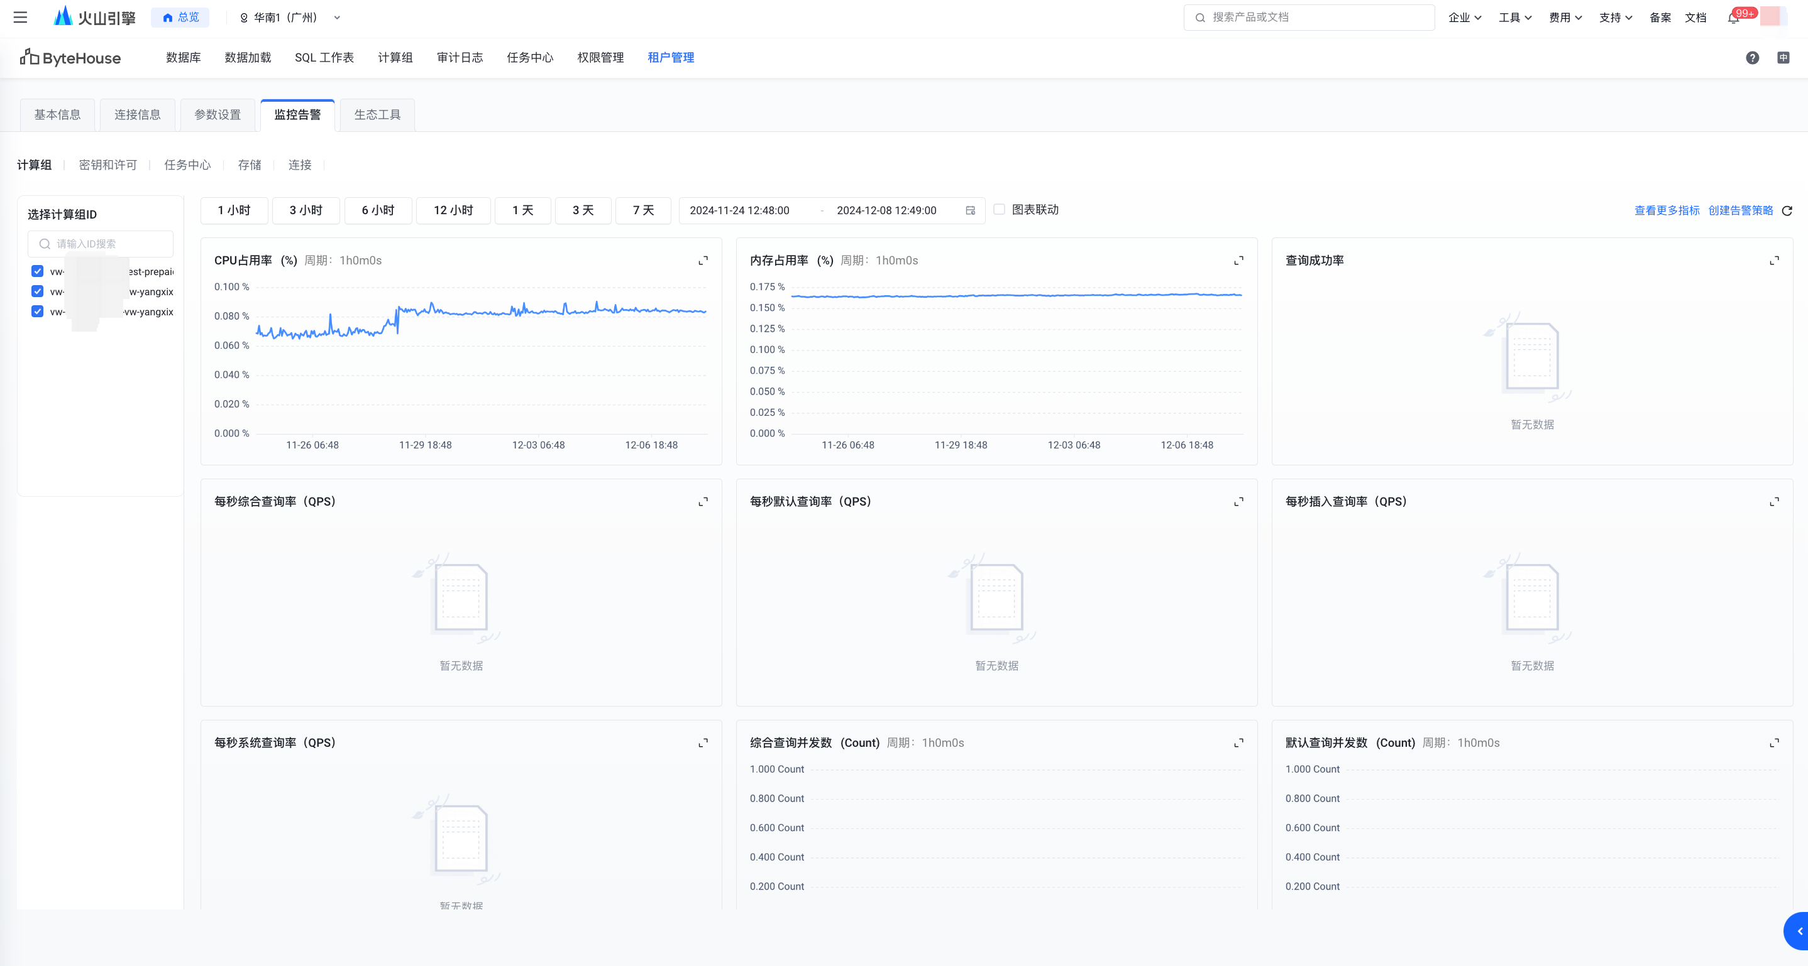Viewport: 1808px width, 966px height.
Task: Open the 计算组 top menu
Action: pos(395,58)
